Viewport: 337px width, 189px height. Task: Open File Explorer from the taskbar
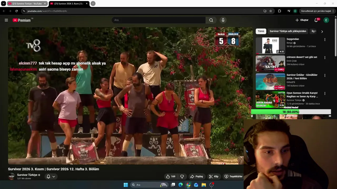tap(204, 185)
